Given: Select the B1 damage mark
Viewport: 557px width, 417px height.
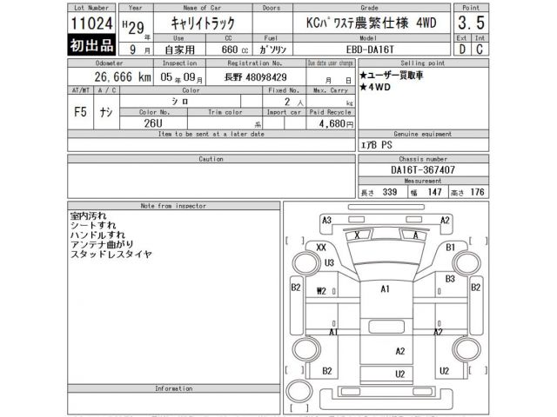Looking at the screenshot, I should click(451, 247).
